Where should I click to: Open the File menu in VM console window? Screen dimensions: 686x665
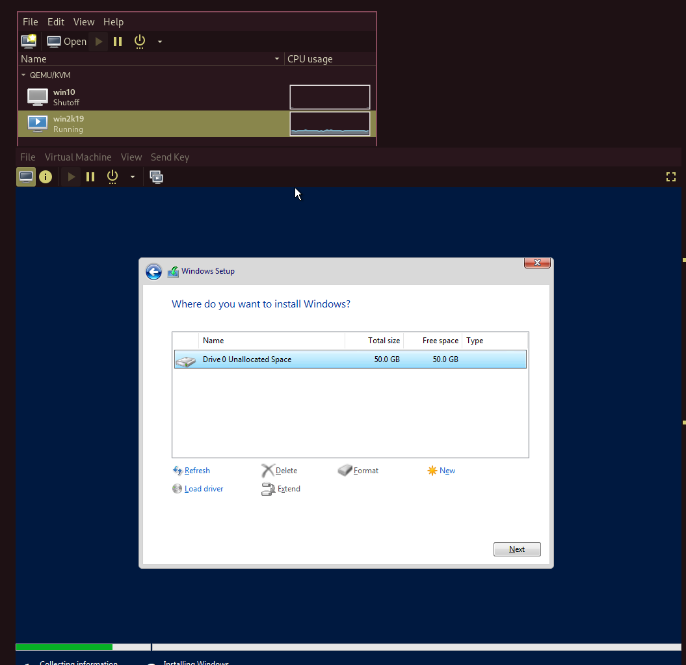tap(27, 157)
